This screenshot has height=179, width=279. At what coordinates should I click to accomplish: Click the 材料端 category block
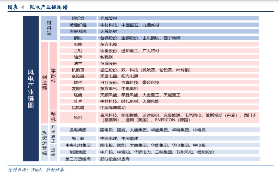49,28
